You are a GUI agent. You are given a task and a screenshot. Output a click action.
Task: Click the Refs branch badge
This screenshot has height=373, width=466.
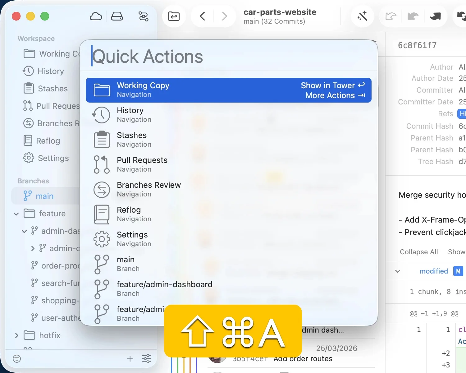pyautogui.click(x=462, y=114)
